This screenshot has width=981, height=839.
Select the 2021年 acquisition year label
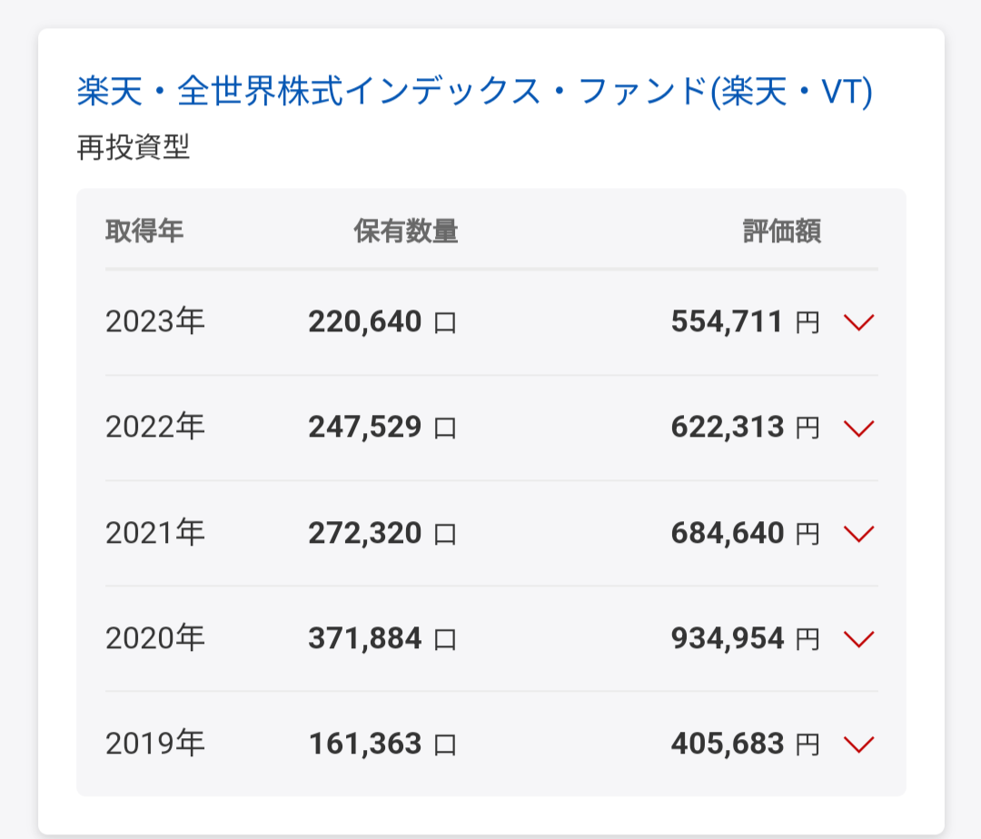tap(155, 533)
